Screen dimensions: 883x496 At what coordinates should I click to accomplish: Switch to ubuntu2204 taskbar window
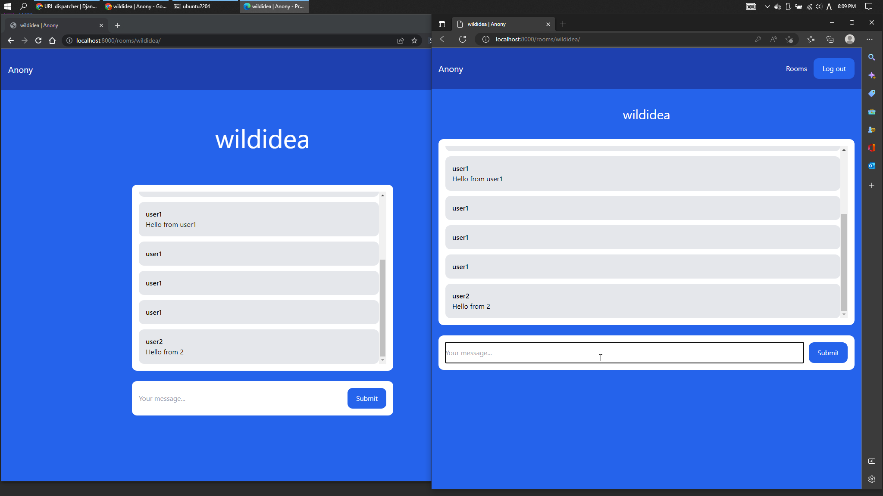(x=196, y=6)
